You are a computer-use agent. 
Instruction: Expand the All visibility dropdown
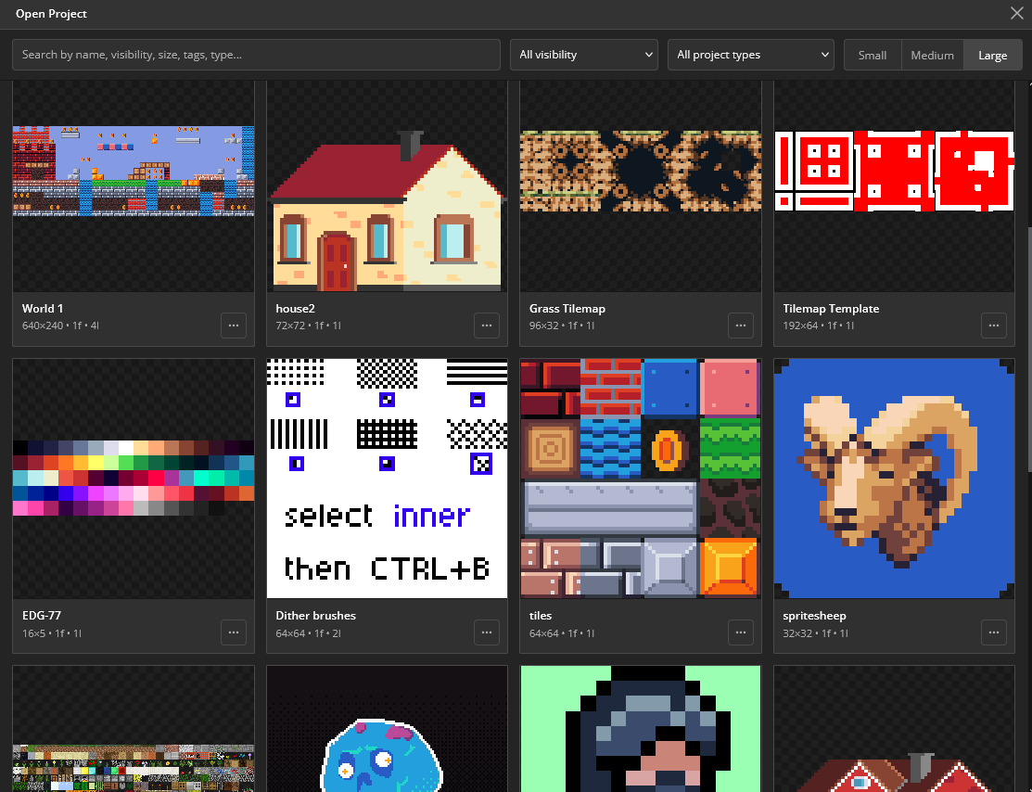pos(584,55)
